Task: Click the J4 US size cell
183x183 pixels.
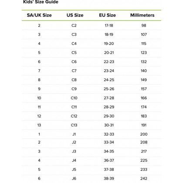Action: pos(74,160)
